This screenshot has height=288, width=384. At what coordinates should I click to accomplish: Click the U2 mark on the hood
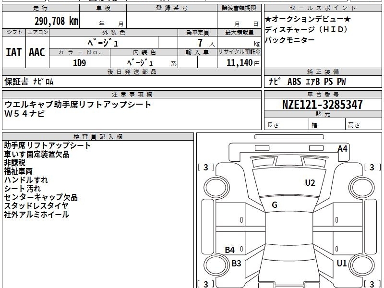pos(310,183)
